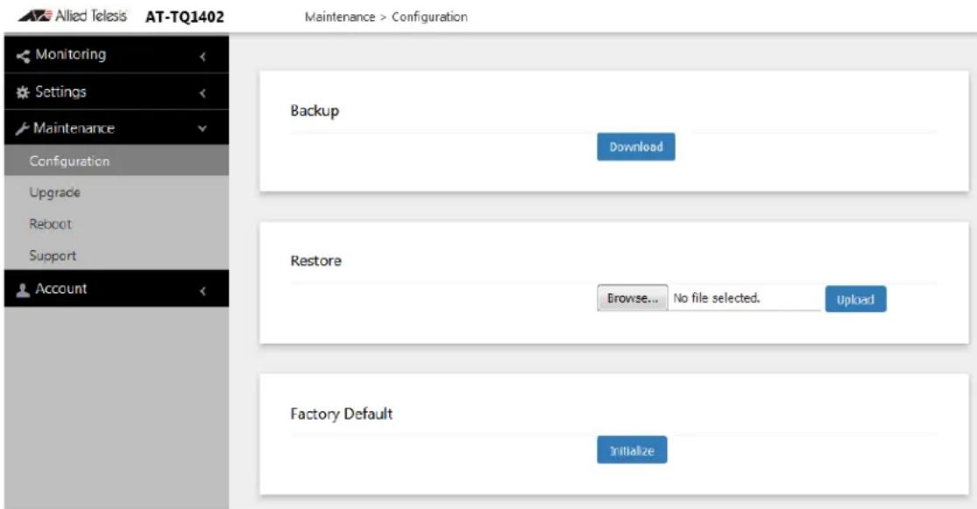This screenshot has height=509, width=977.
Task: Expand the Settings menu chevron
Action: (x=202, y=94)
